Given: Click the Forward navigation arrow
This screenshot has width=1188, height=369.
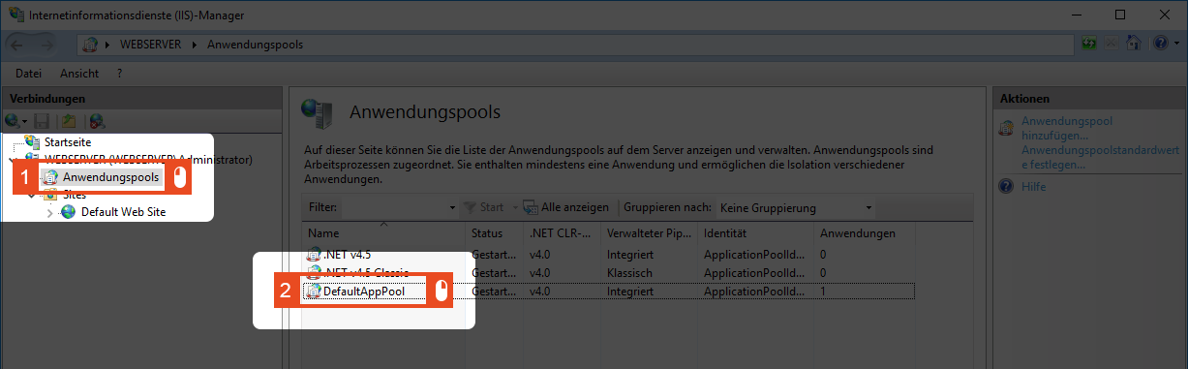Looking at the screenshot, I should click(47, 44).
